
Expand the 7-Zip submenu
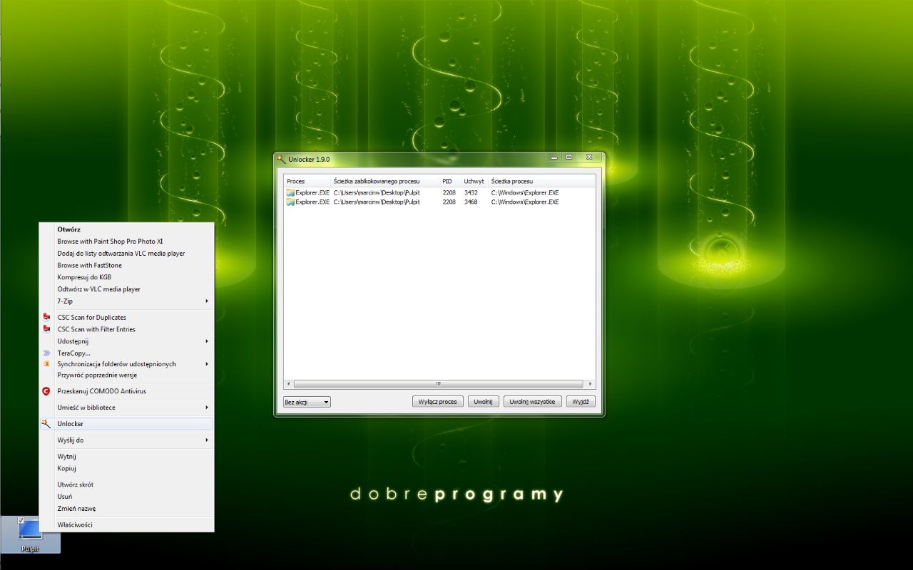pos(207,301)
